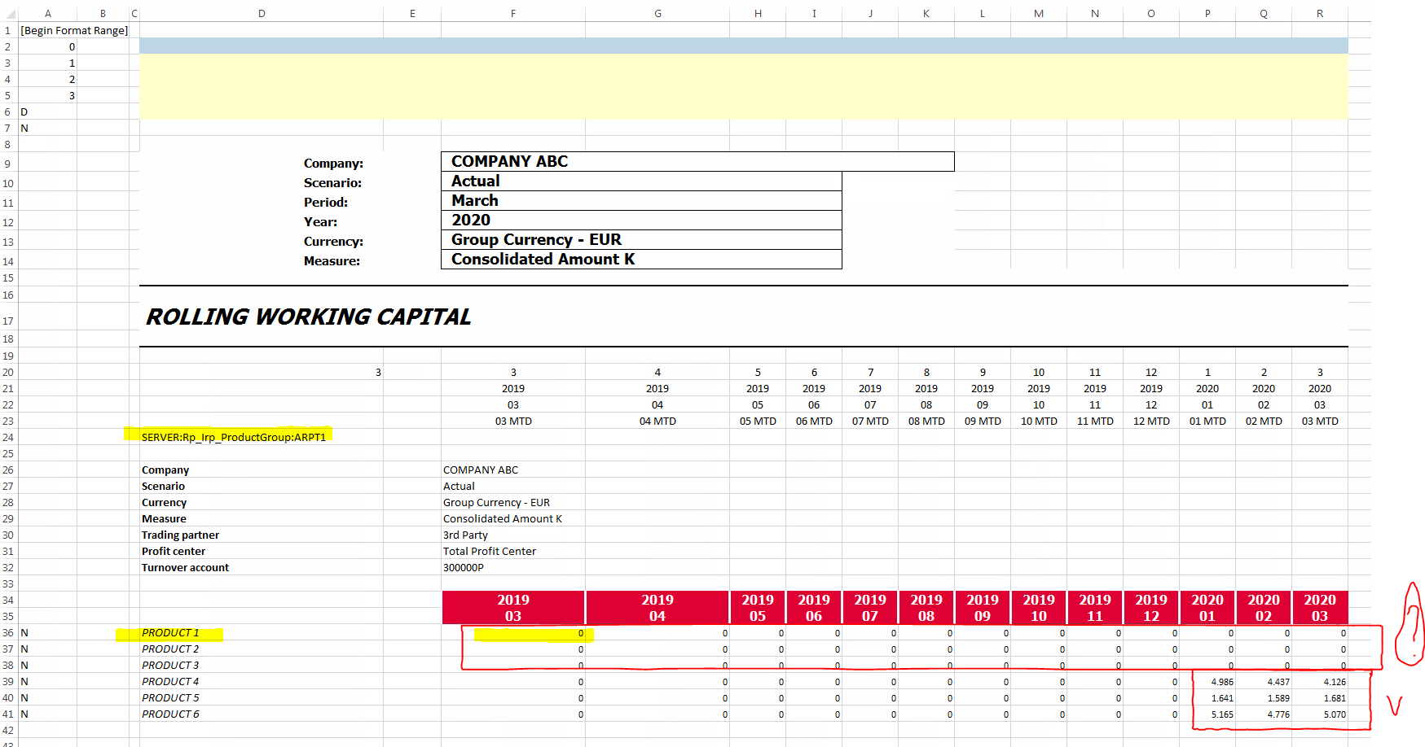Image resolution: width=1425 pixels, height=747 pixels.
Task: Click the red 2020 03 column header
Action: click(x=1320, y=608)
